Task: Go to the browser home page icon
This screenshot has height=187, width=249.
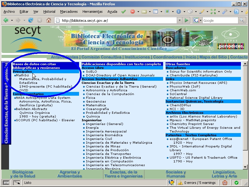Action: pyautogui.click(x=49, y=20)
